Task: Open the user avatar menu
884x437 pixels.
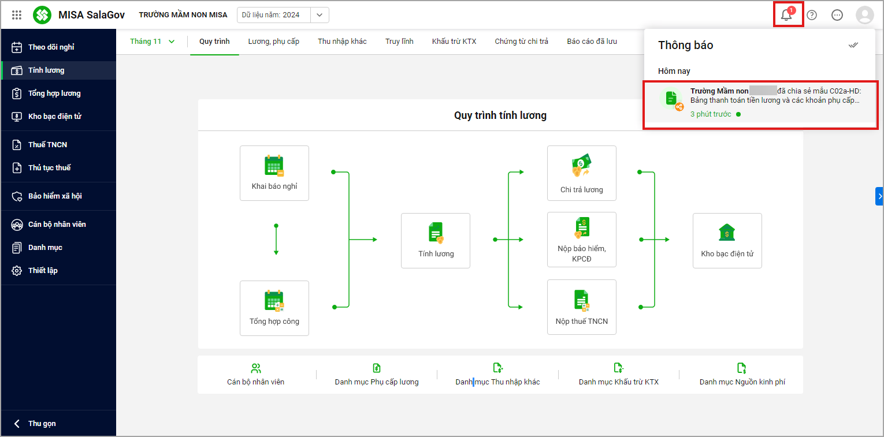Action: 864,15
